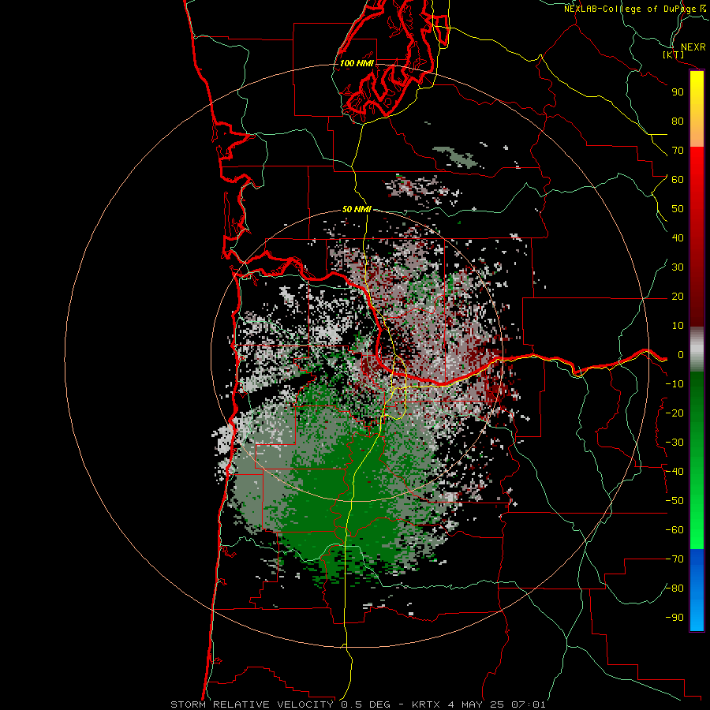The image size is (710, 710).
Task: Click the "50" value on the velocity scale
Action: tap(678, 209)
